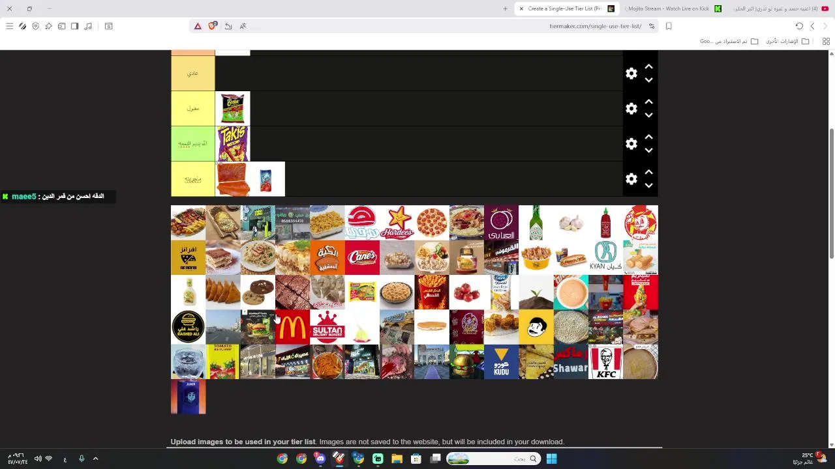Move the عادي tier row down
Image resolution: width=835 pixels, height=469 pixels.
point(648,80)
